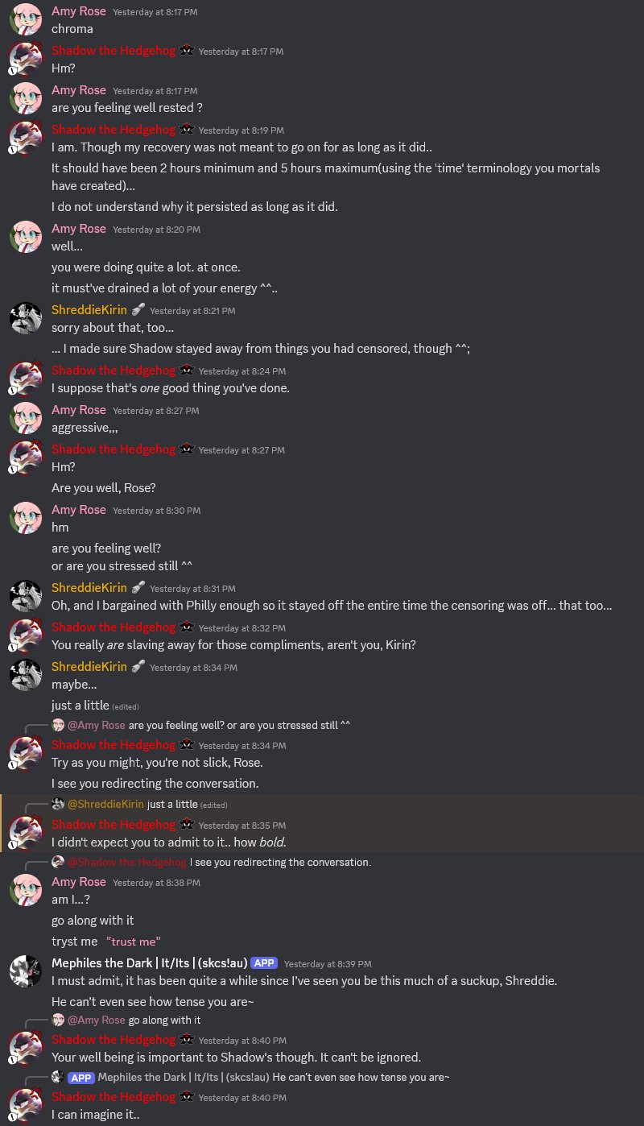This screenshot has width=644, height=1126.
Task: Click ShreddieKirin's avatar beside 'sorry about that, too...'
Action: coord(25,318)
